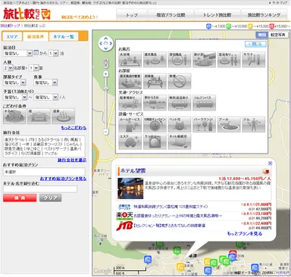Click the もっとプランを見る link
This screenshot has width=291, height=277.
(245, 234)
